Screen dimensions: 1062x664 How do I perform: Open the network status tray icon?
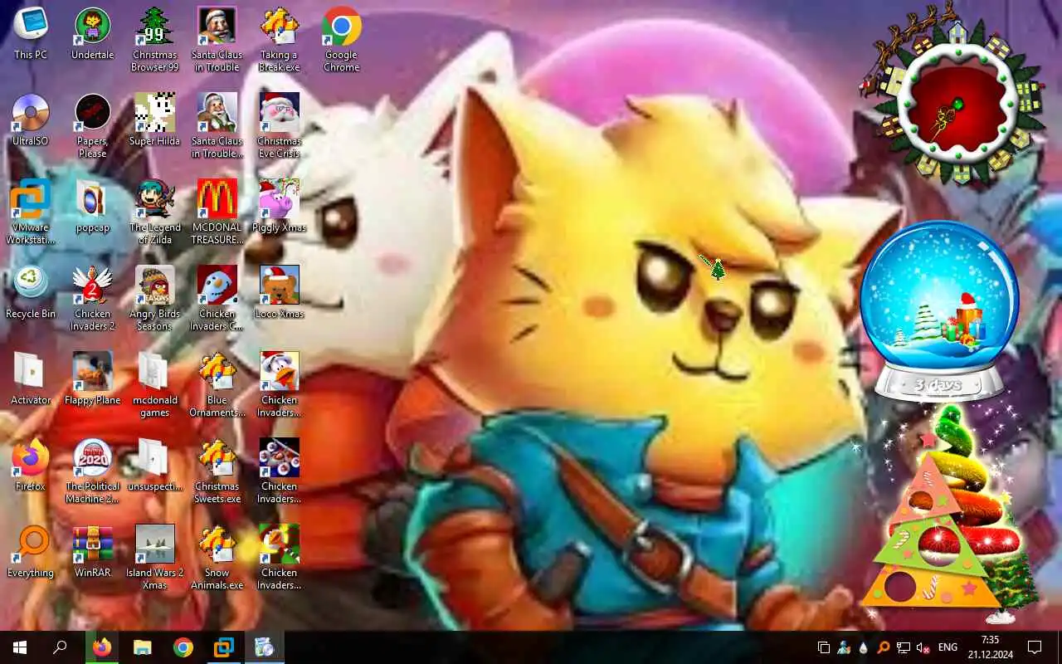[904, 647]
